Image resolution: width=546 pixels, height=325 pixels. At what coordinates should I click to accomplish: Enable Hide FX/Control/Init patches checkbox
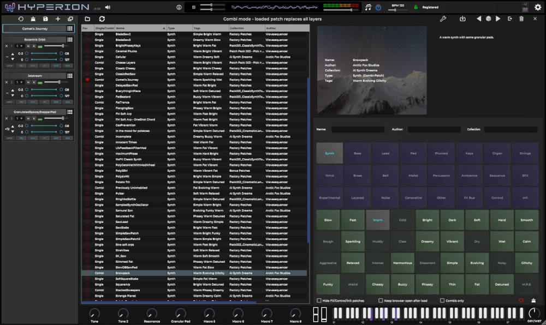tap(319, 300)
